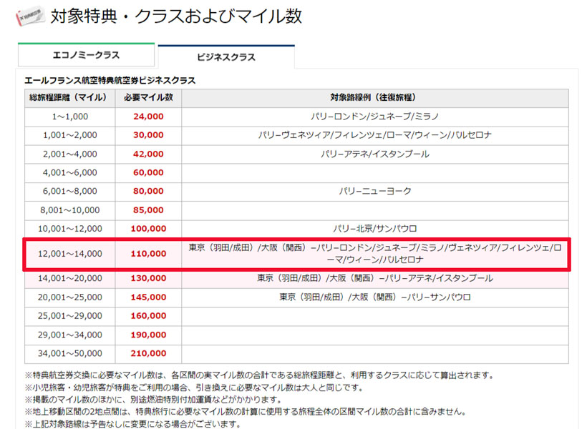Click the 1,001～2,000 distance cell
Image resolution: width=582 pixels, height=429 pixels.
point(69,135)
